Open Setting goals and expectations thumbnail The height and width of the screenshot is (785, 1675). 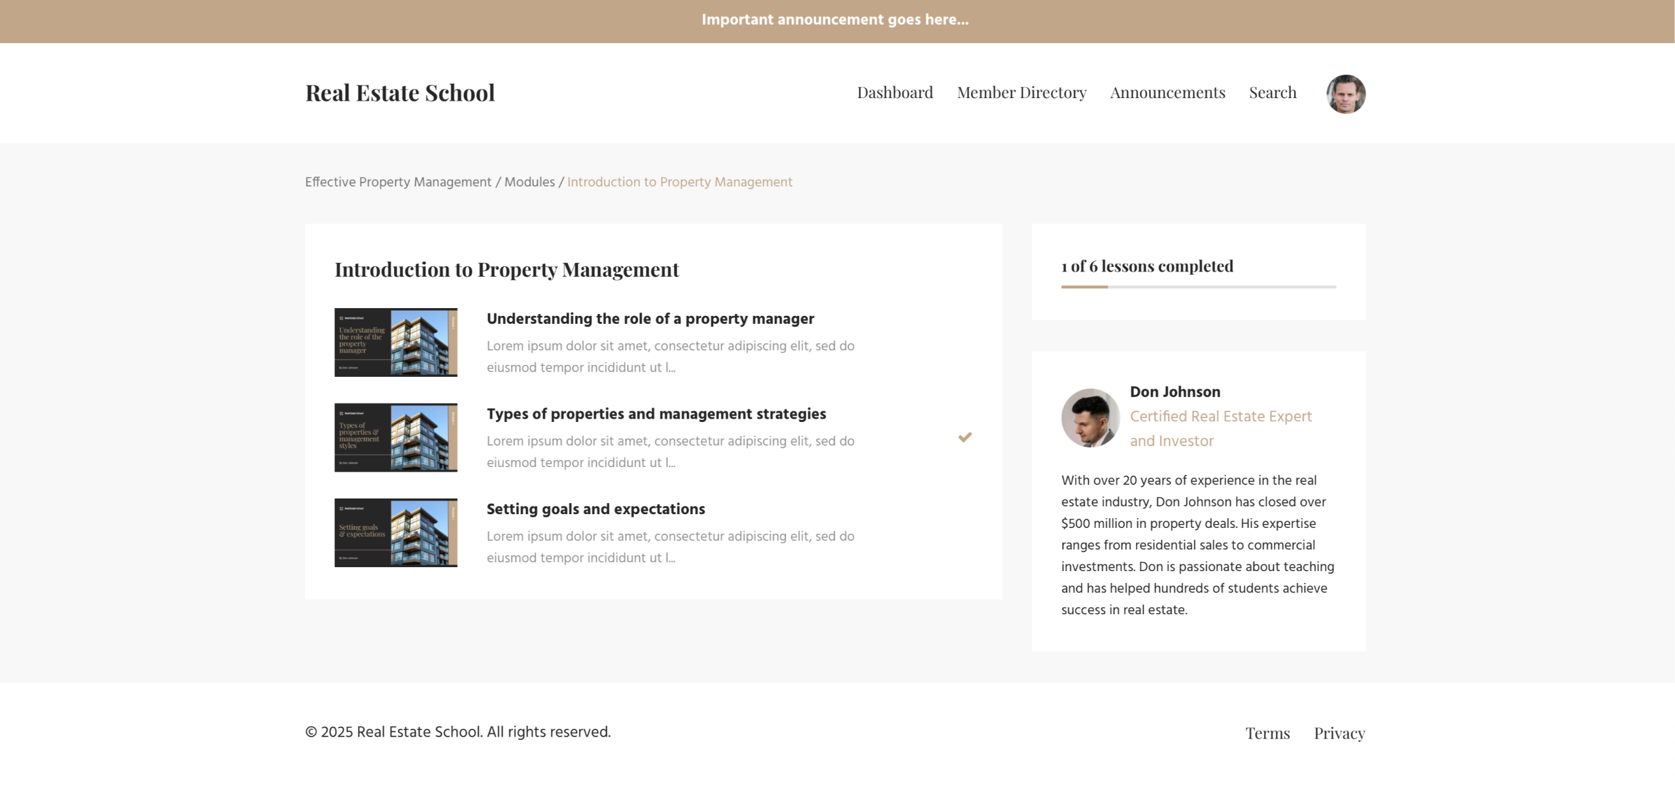click(x=396, y=532)
